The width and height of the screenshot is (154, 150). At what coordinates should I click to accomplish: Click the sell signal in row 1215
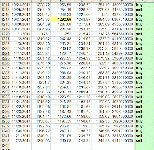pos(139,10)
